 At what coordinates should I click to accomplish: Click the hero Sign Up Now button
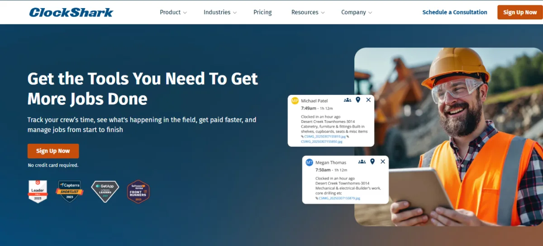pyautogui.click(x=53, y=151)
